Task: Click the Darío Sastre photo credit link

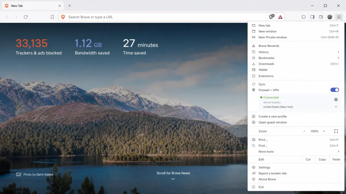Action: (45, 174)
